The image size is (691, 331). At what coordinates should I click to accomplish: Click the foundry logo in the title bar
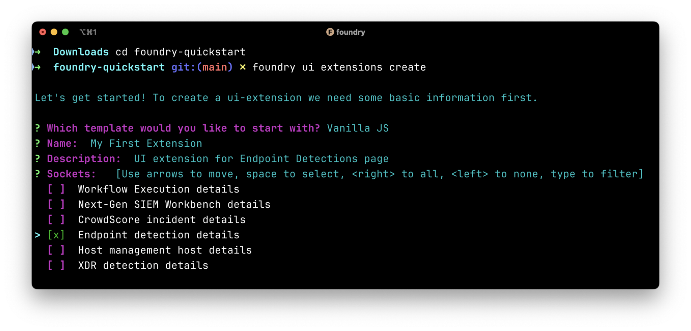click(x=330, y=32)
